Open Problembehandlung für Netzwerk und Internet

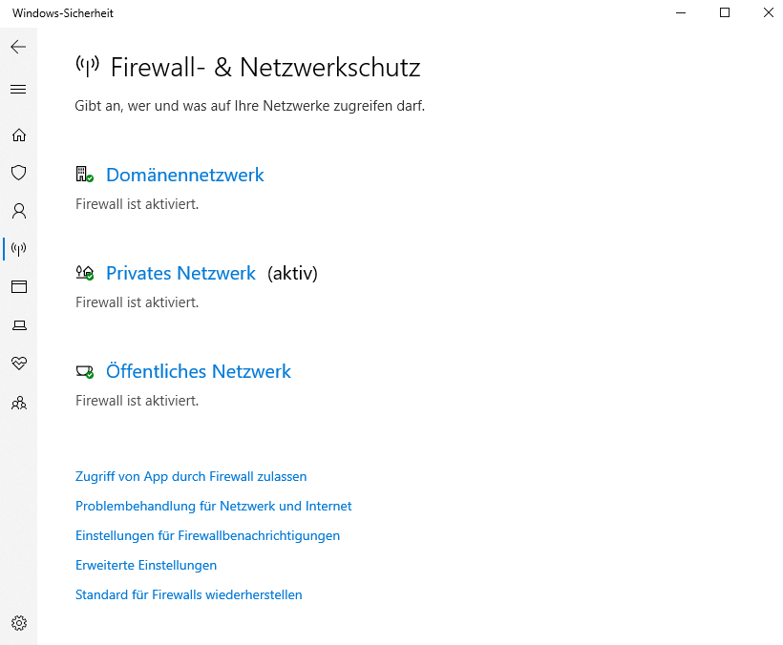point(213,506)
